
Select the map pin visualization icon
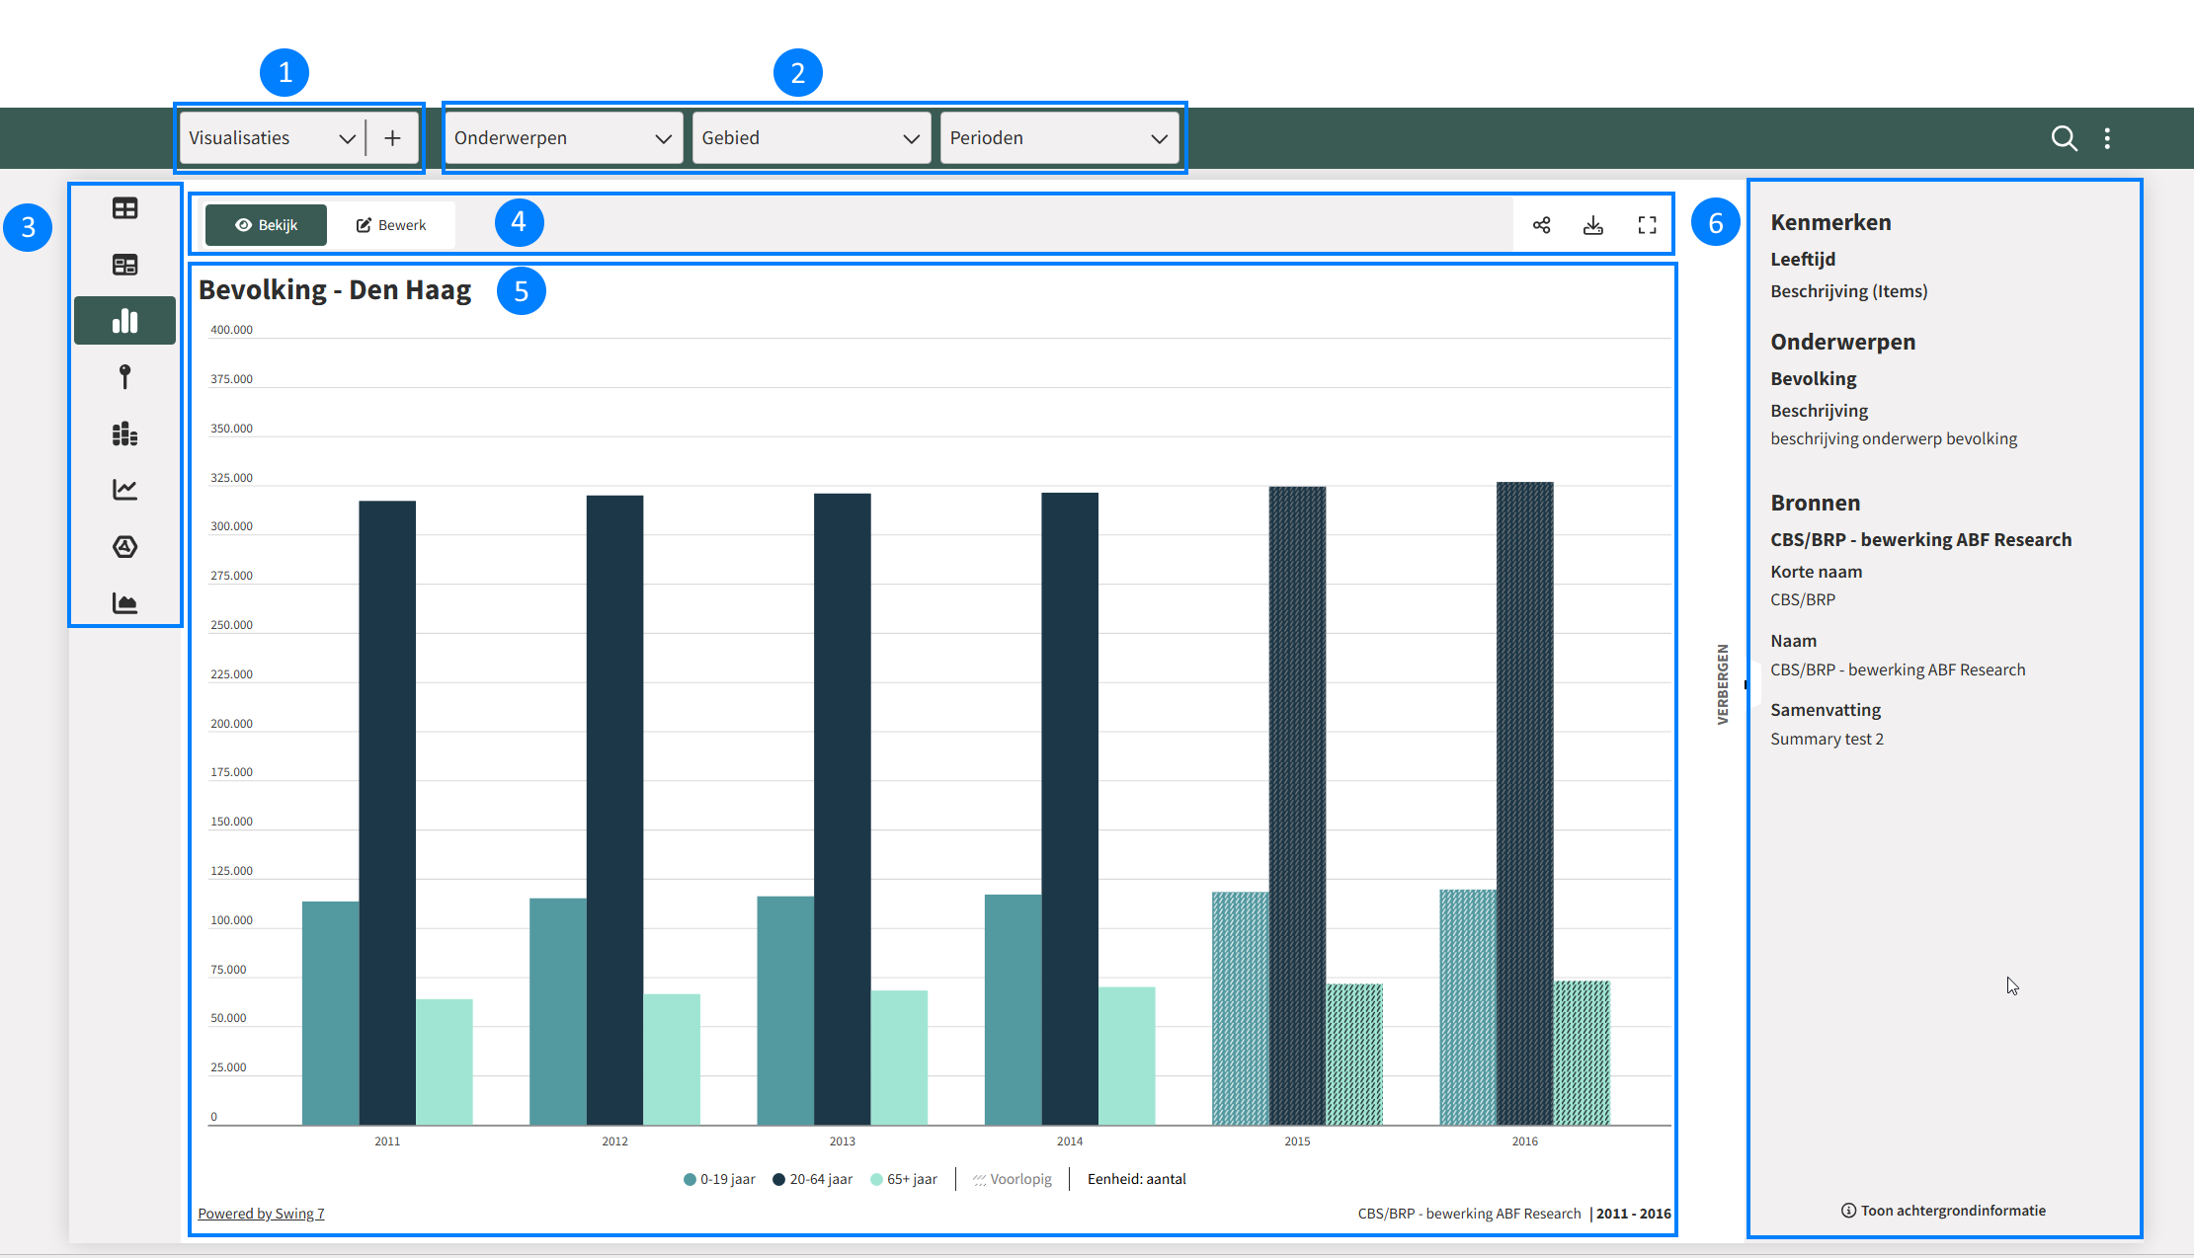(x=124, y=377)
